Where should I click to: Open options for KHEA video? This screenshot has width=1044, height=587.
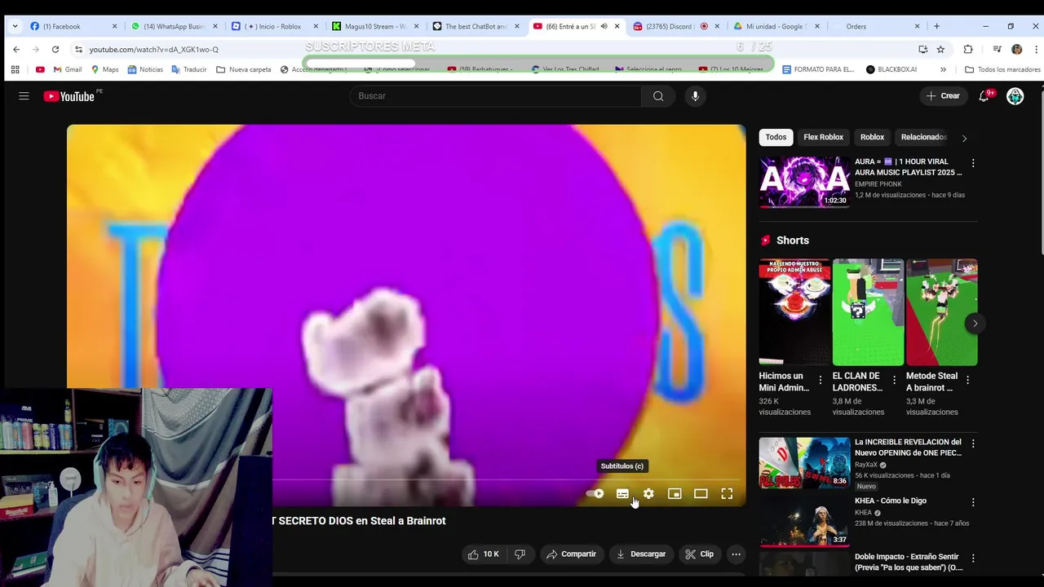pyautogui.click(x=972, y=502)
